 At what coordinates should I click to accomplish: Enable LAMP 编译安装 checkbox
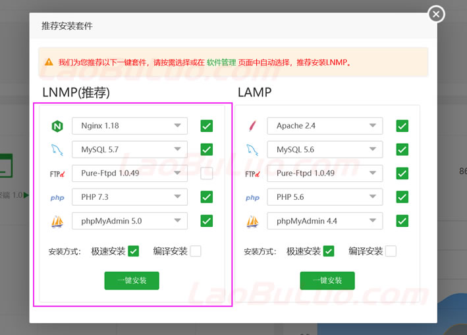click(x=391, y=251)
